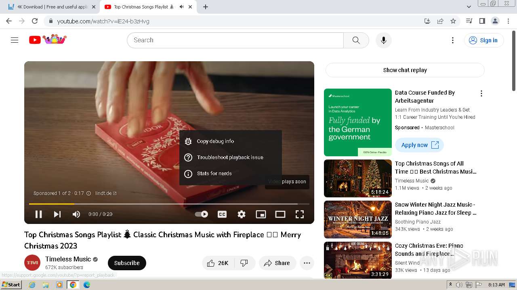517x290 pixels.
Task: Toggle closed captions CC button
Action: coord(222,214)
